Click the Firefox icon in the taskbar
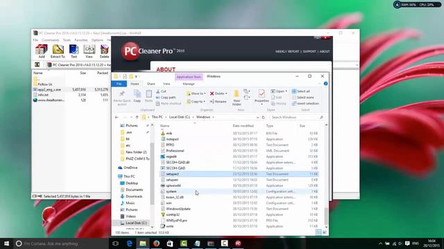This screenshot has width=444, height=249. pyautogui.click(x=156, y=243)
